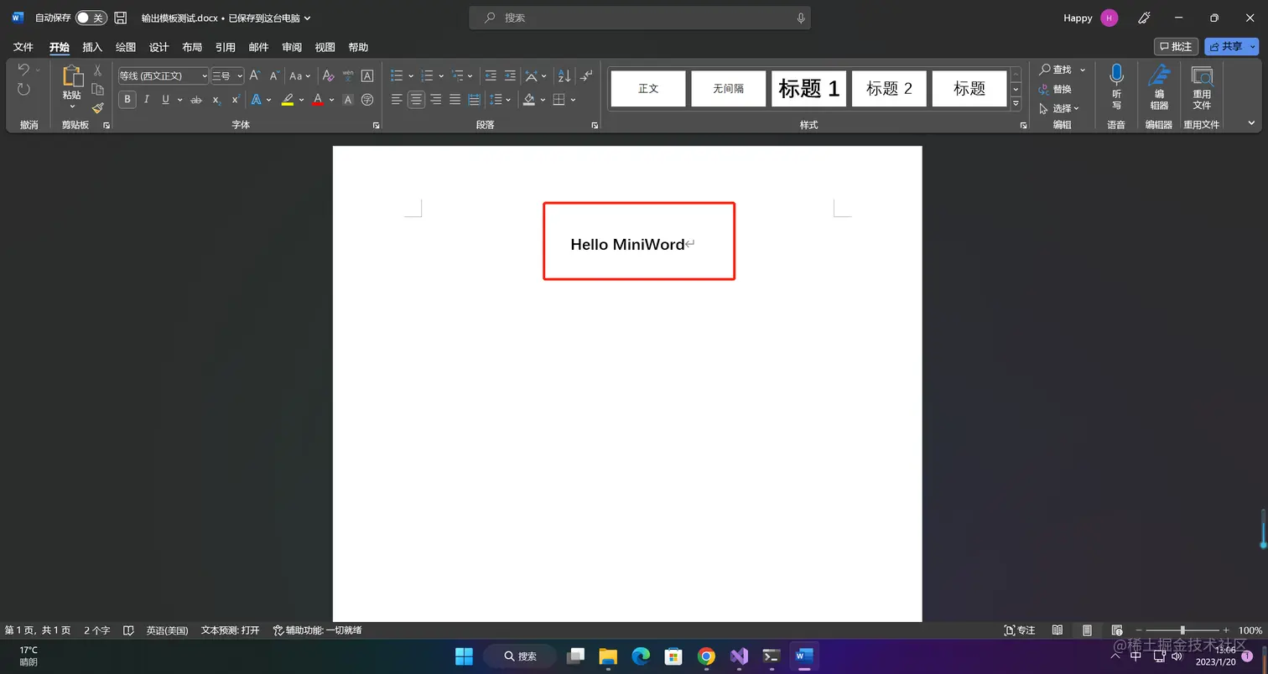The height and width of the screenshot is (674, 1268).
Task: Click the Redo icon
Action: coord(23,90)
